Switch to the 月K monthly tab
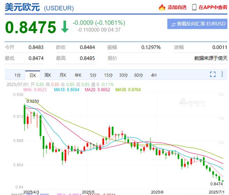This screenshot has width=229, height=195. point(63,75)
